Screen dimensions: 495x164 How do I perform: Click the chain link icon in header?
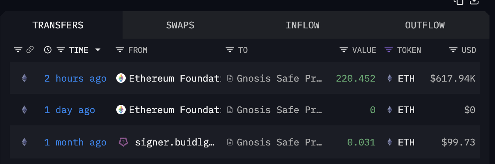[30, 50]
